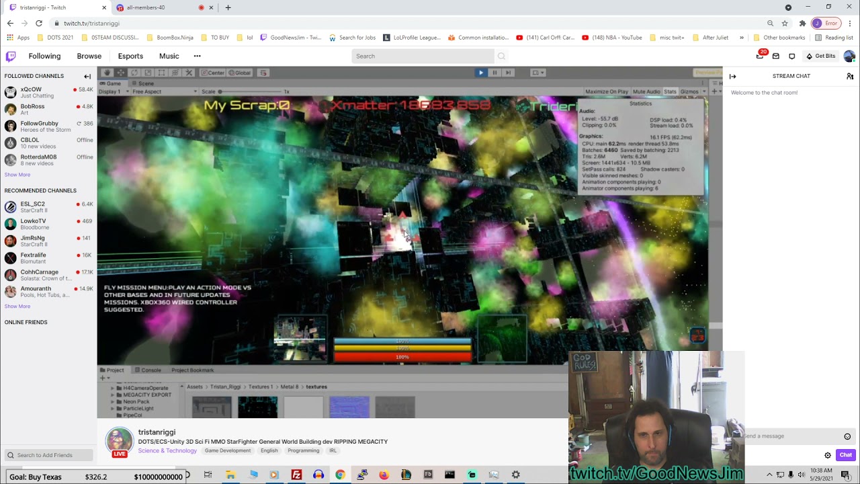Open FileZilla from the taskbar
The image size is (860, 484).
coord(296,475)
